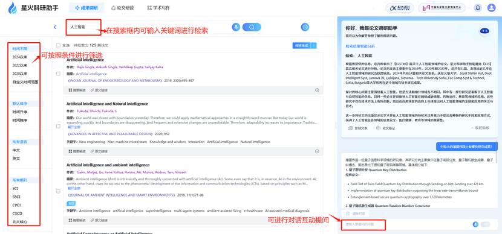Filter journals by CSCD

(17, 213)
